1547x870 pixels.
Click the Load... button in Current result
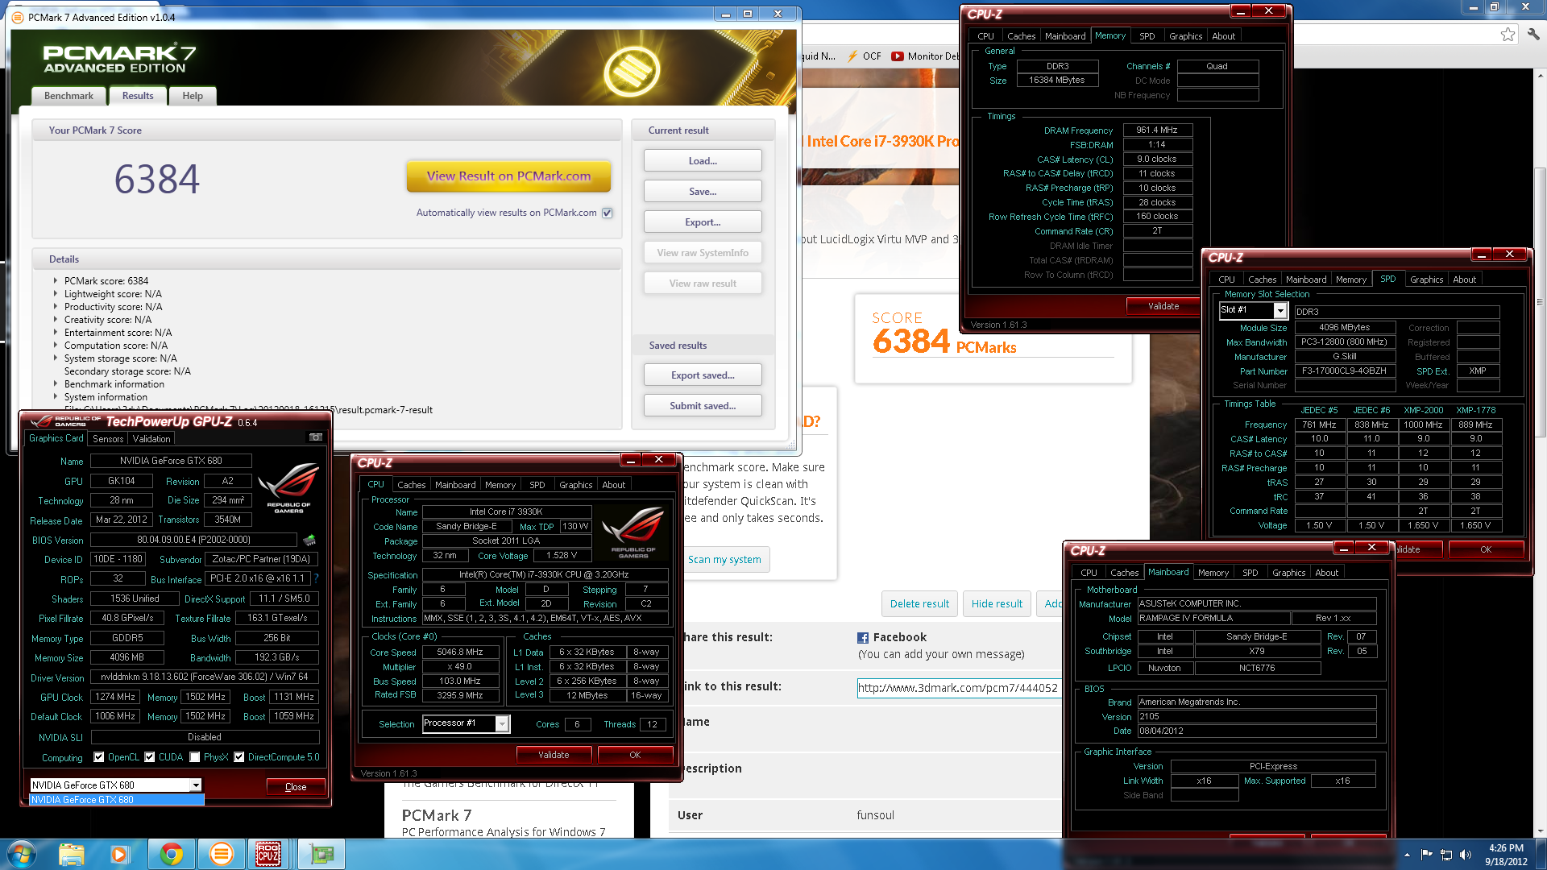(x=703, y=161)
